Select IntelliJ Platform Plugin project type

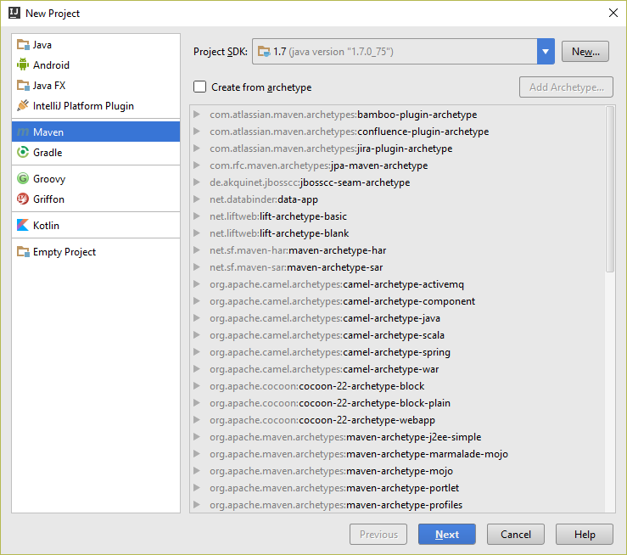point(96,105)
